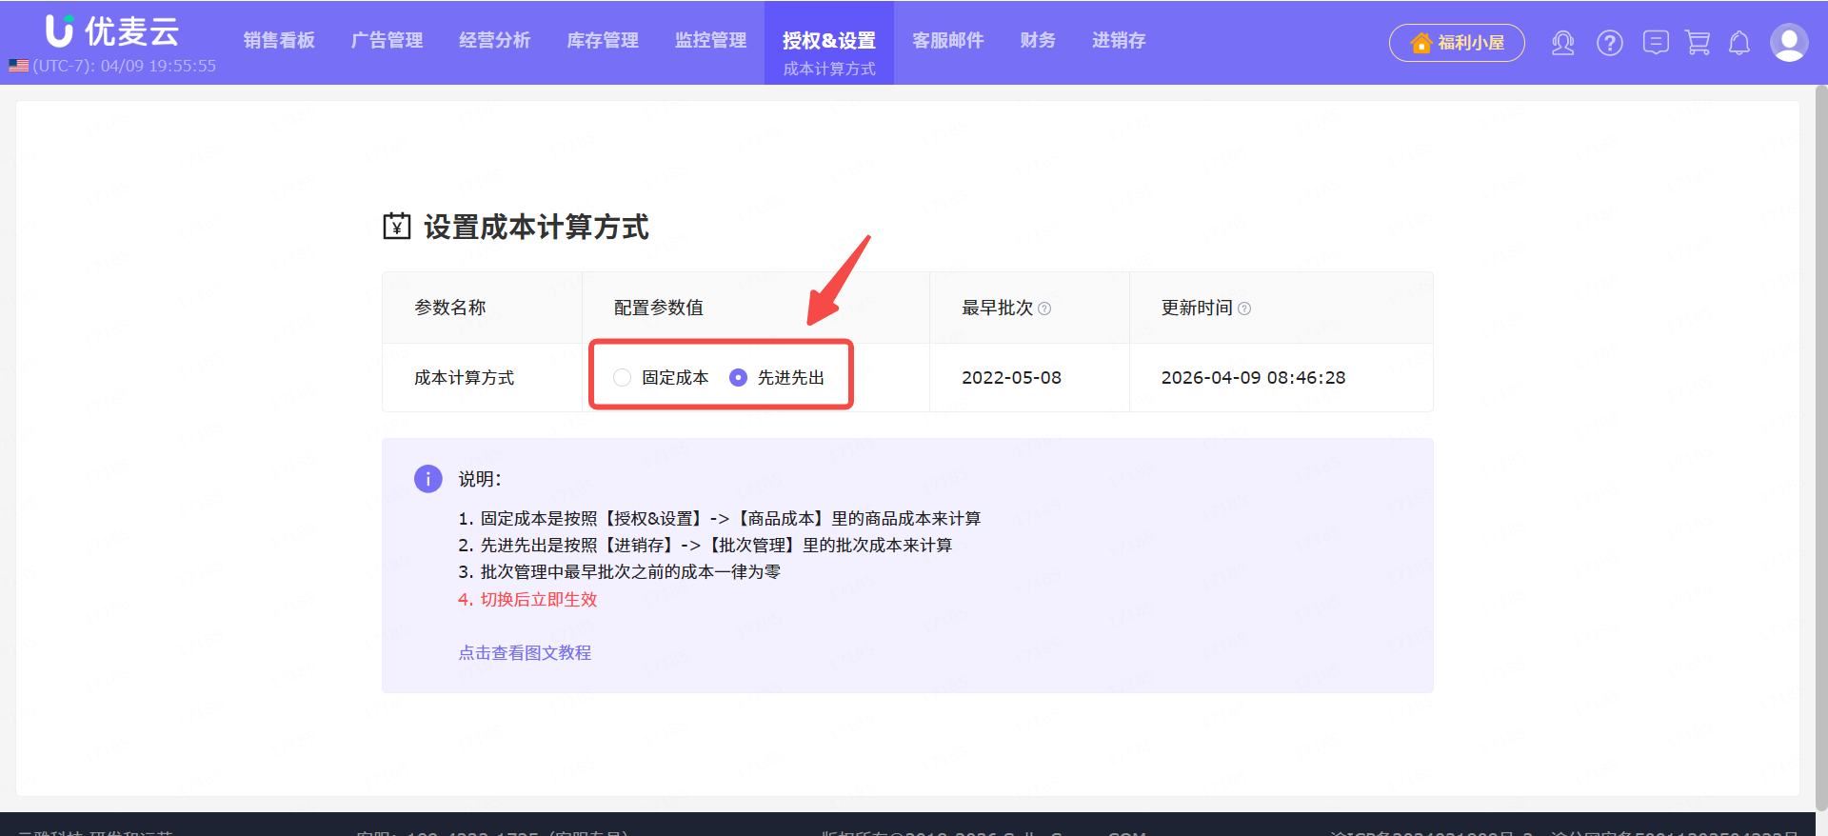Viewport: 1828px width, 836px height.
Task: Click the message feedback icon
Action: [1656, 43]
